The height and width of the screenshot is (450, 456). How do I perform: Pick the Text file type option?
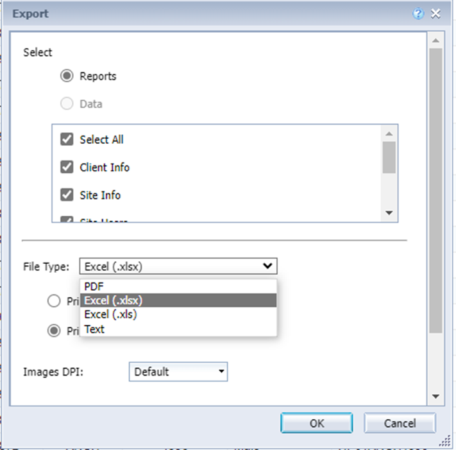(x=178, y=329)
